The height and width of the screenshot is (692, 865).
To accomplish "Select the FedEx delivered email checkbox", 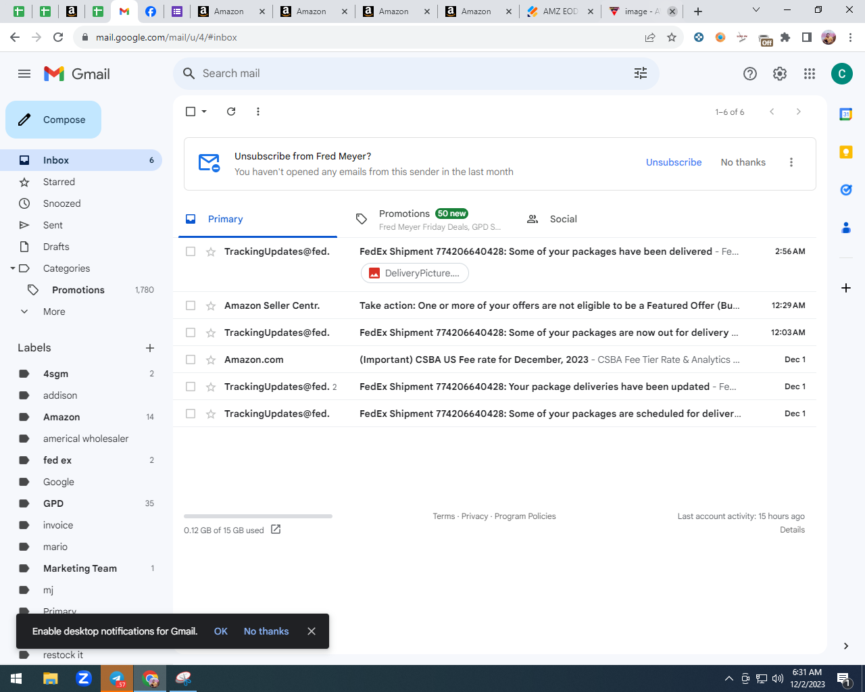I will (x=191, y=251).
